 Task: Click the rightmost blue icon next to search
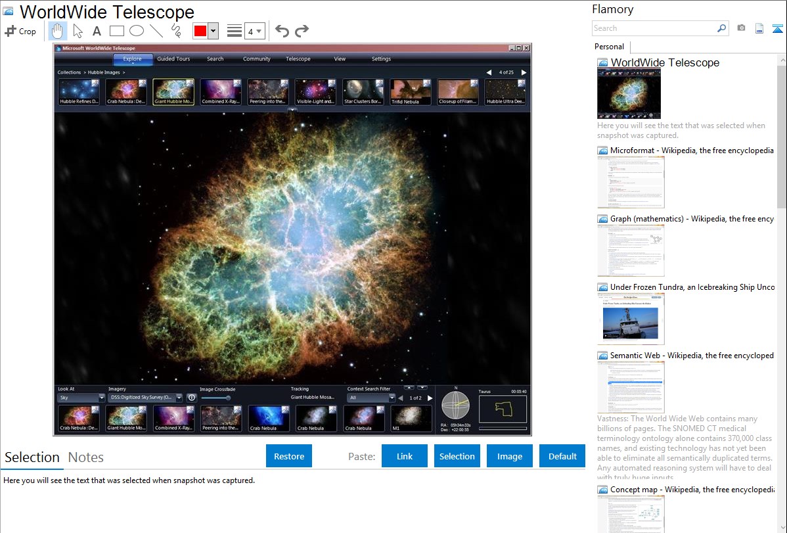pos(777,28)
